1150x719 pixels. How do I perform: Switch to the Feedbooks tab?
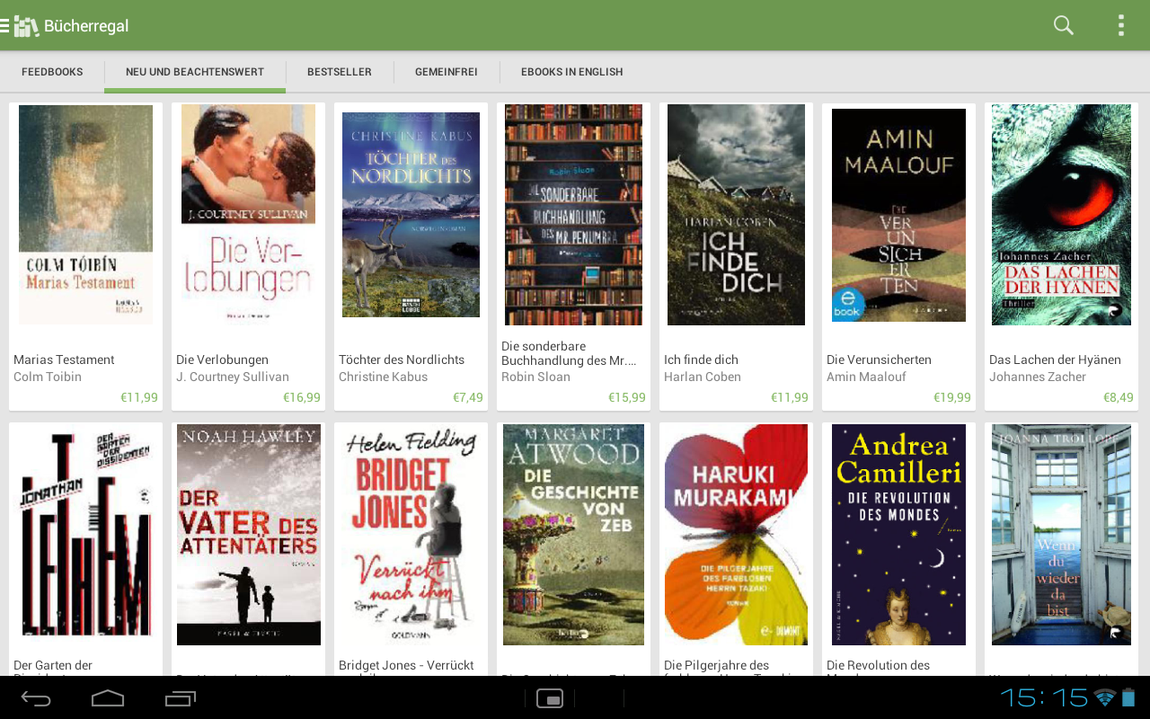[52, 72]
